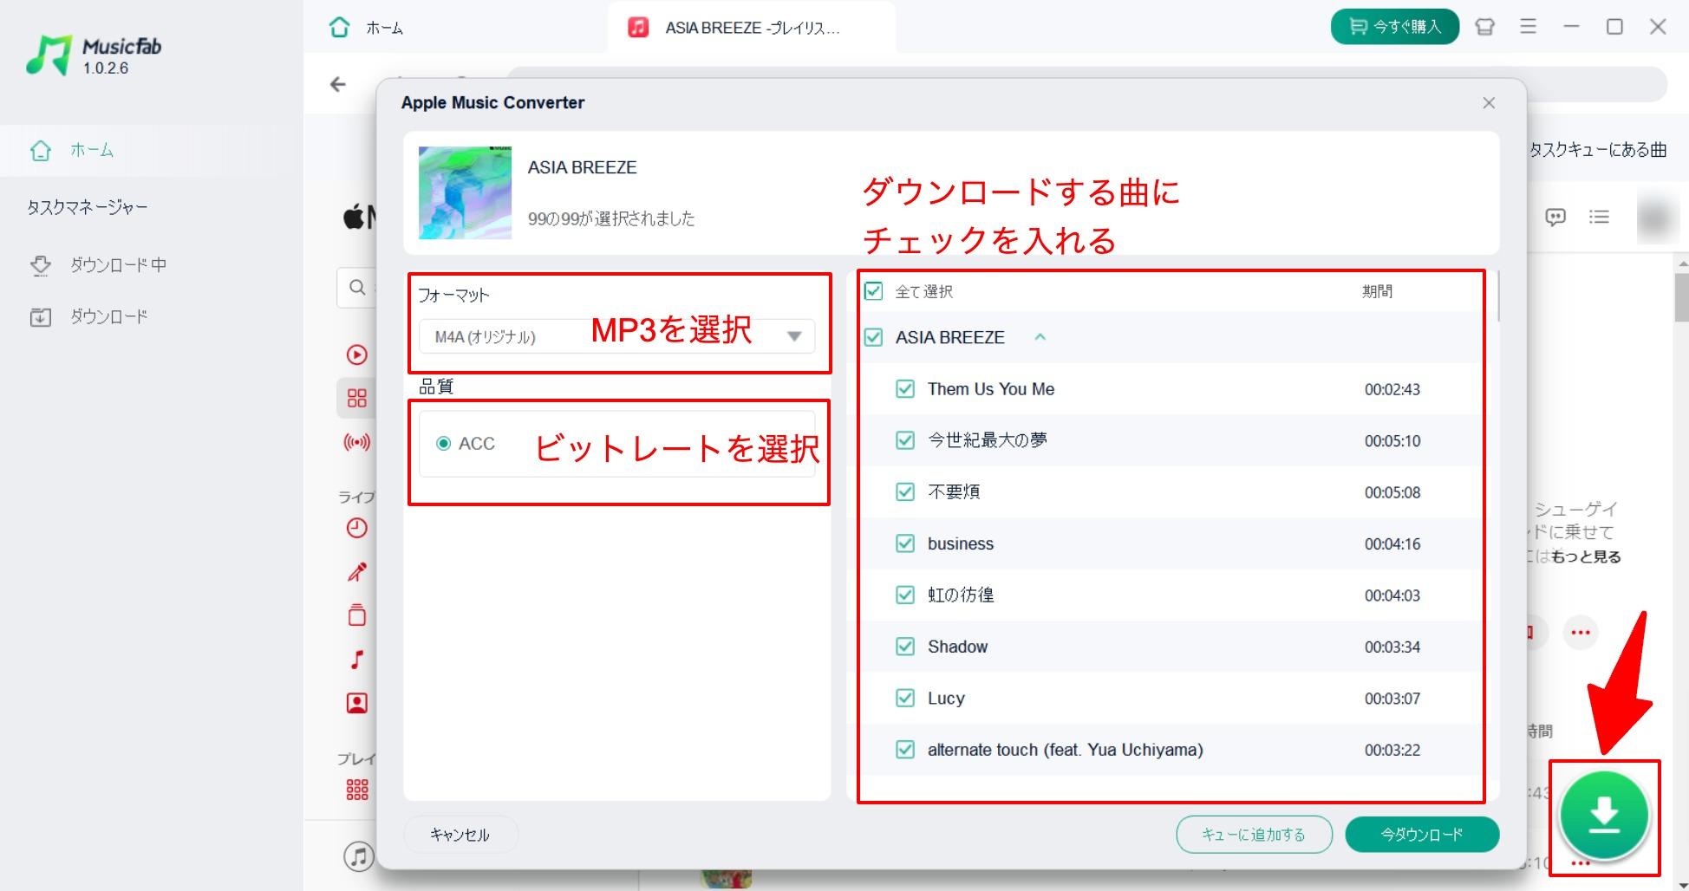The image size is (1689, 891).
Task: Click the もっと見る link
Action: tap(1586, 557)
